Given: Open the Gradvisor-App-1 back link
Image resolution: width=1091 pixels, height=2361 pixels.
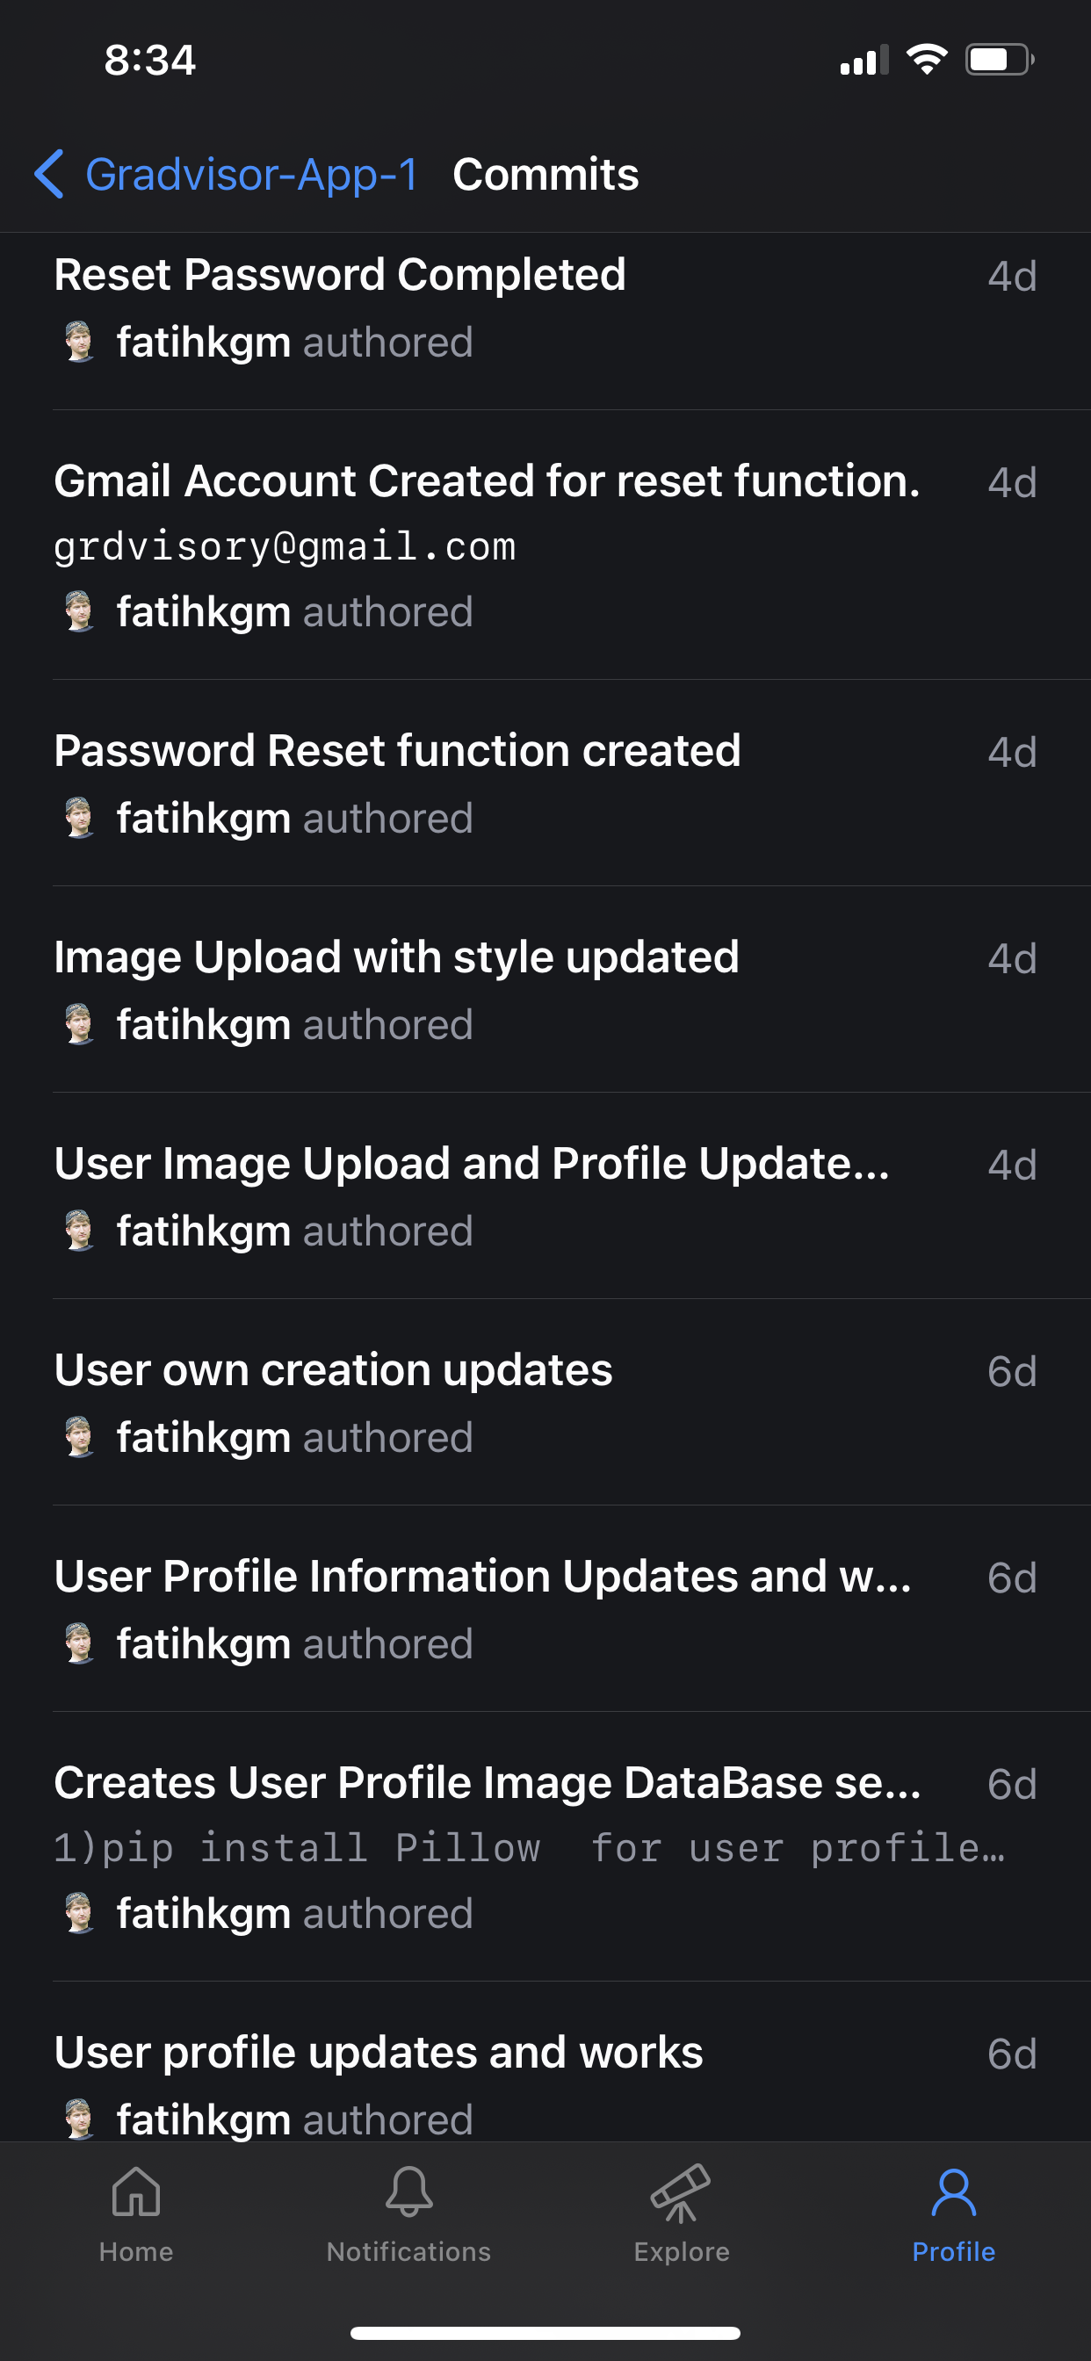Looking at the screenshot, I should (252, 174).
